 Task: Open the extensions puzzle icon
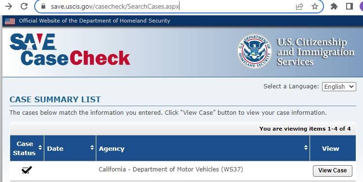click(x=334, y=6)
